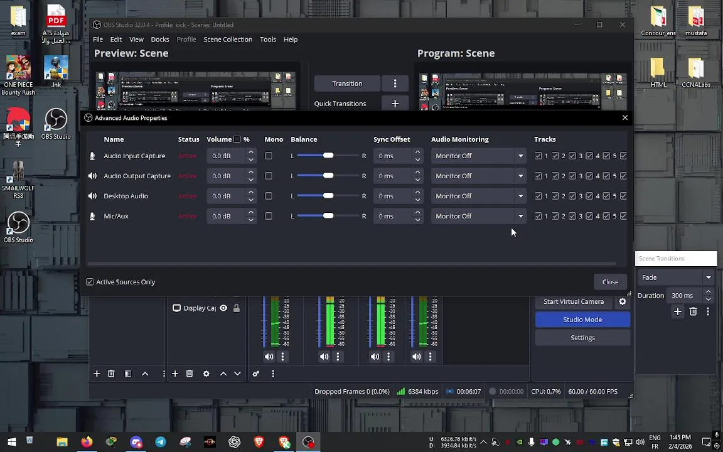Open OBS Settings button
This screenshot has width=723, height=452.
click(583, 338)
